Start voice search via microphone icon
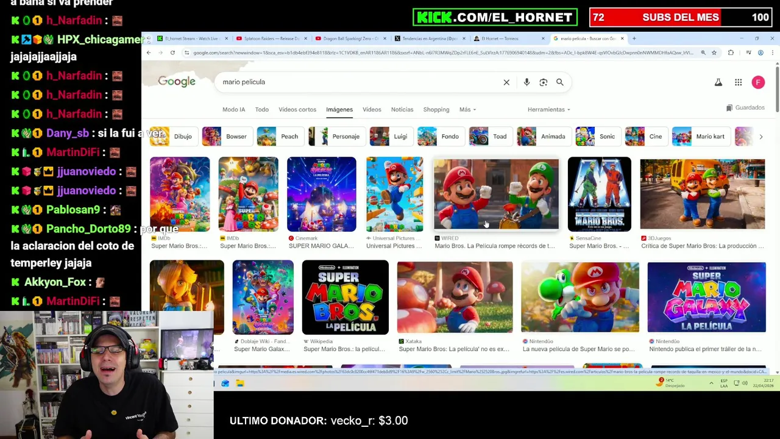Screen dimensions: 780x439 pyautogui.click(x=526, y=82)
